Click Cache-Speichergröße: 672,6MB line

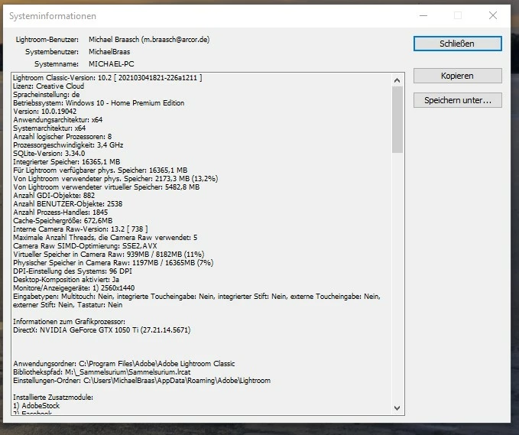[x=63, y=221]
